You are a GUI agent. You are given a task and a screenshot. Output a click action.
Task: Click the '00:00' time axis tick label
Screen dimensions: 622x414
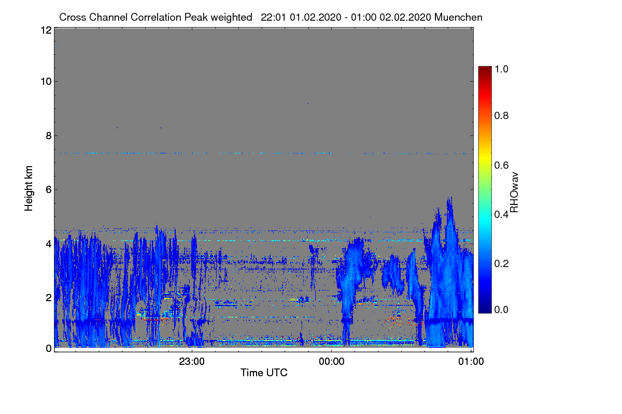coord(332,362)
